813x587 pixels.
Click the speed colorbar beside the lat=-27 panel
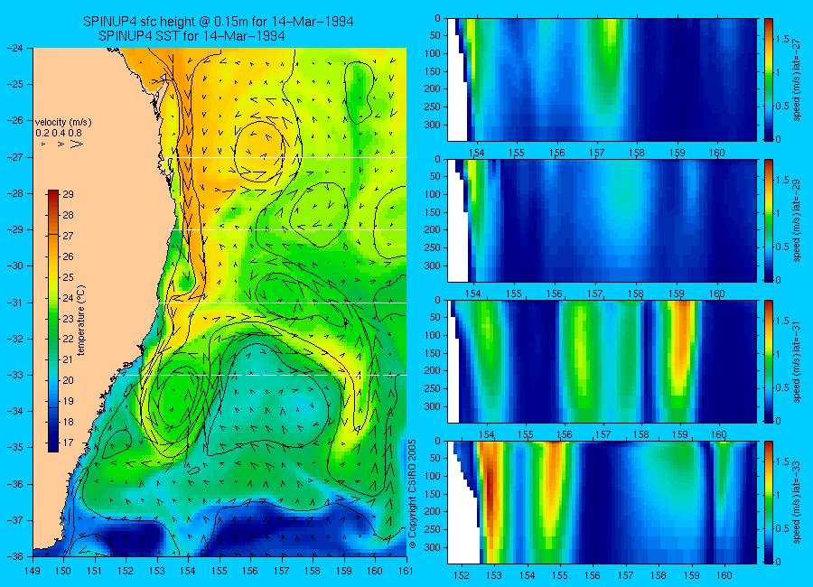[768, 79]
